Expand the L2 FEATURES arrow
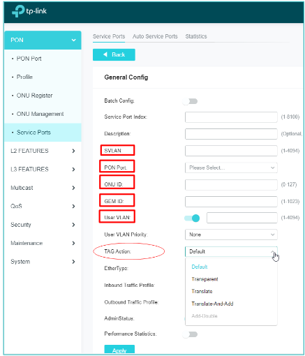Viewport: 305px width, 356px height. (x=73, y=151)
